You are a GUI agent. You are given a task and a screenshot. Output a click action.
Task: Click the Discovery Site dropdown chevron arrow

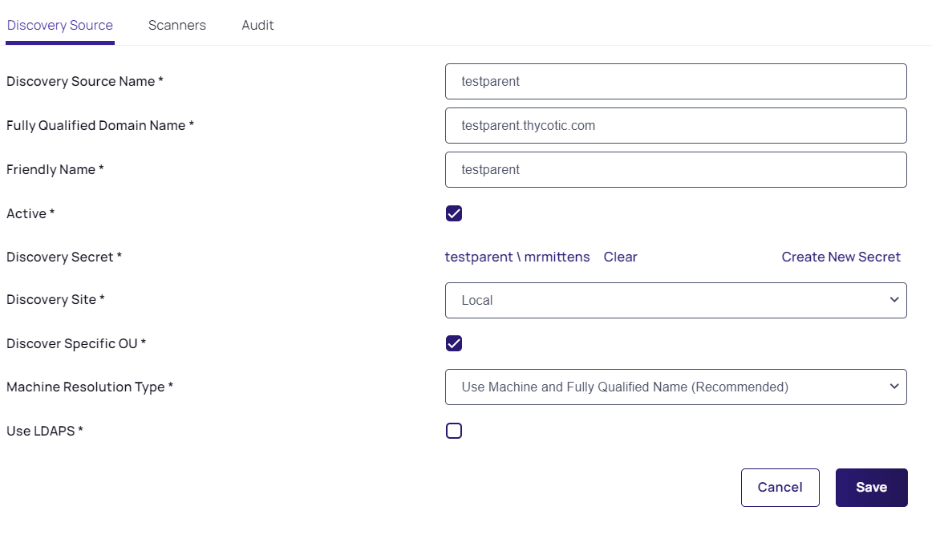pyautogui.click(x=894, y=300)
